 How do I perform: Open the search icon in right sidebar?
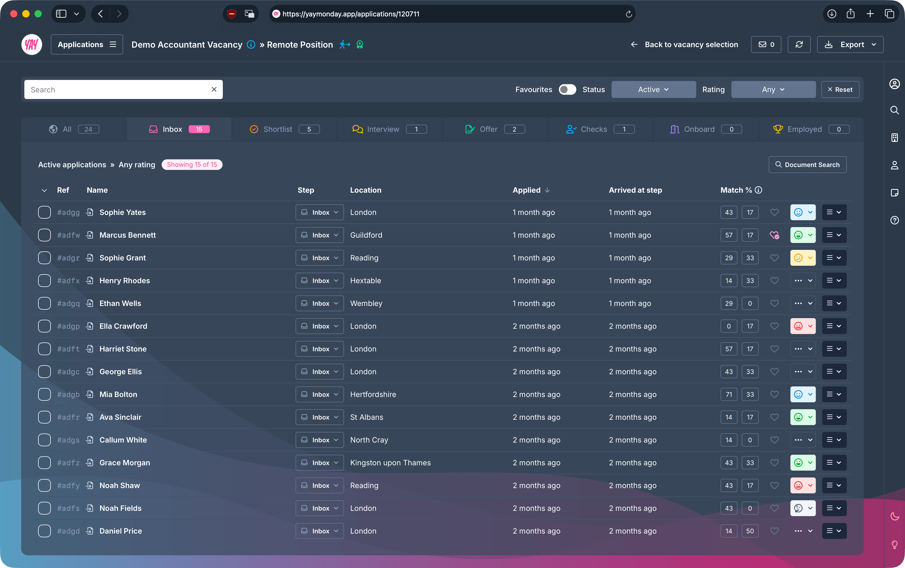click(x=894, y=110)
